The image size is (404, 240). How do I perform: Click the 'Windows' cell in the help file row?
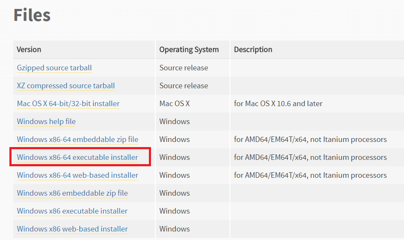174,121
